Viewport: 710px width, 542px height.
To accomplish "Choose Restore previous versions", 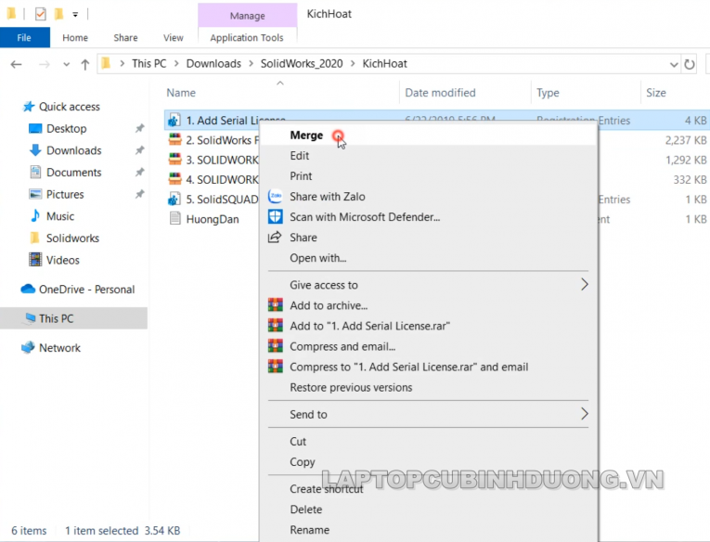I will pos(351,388).
